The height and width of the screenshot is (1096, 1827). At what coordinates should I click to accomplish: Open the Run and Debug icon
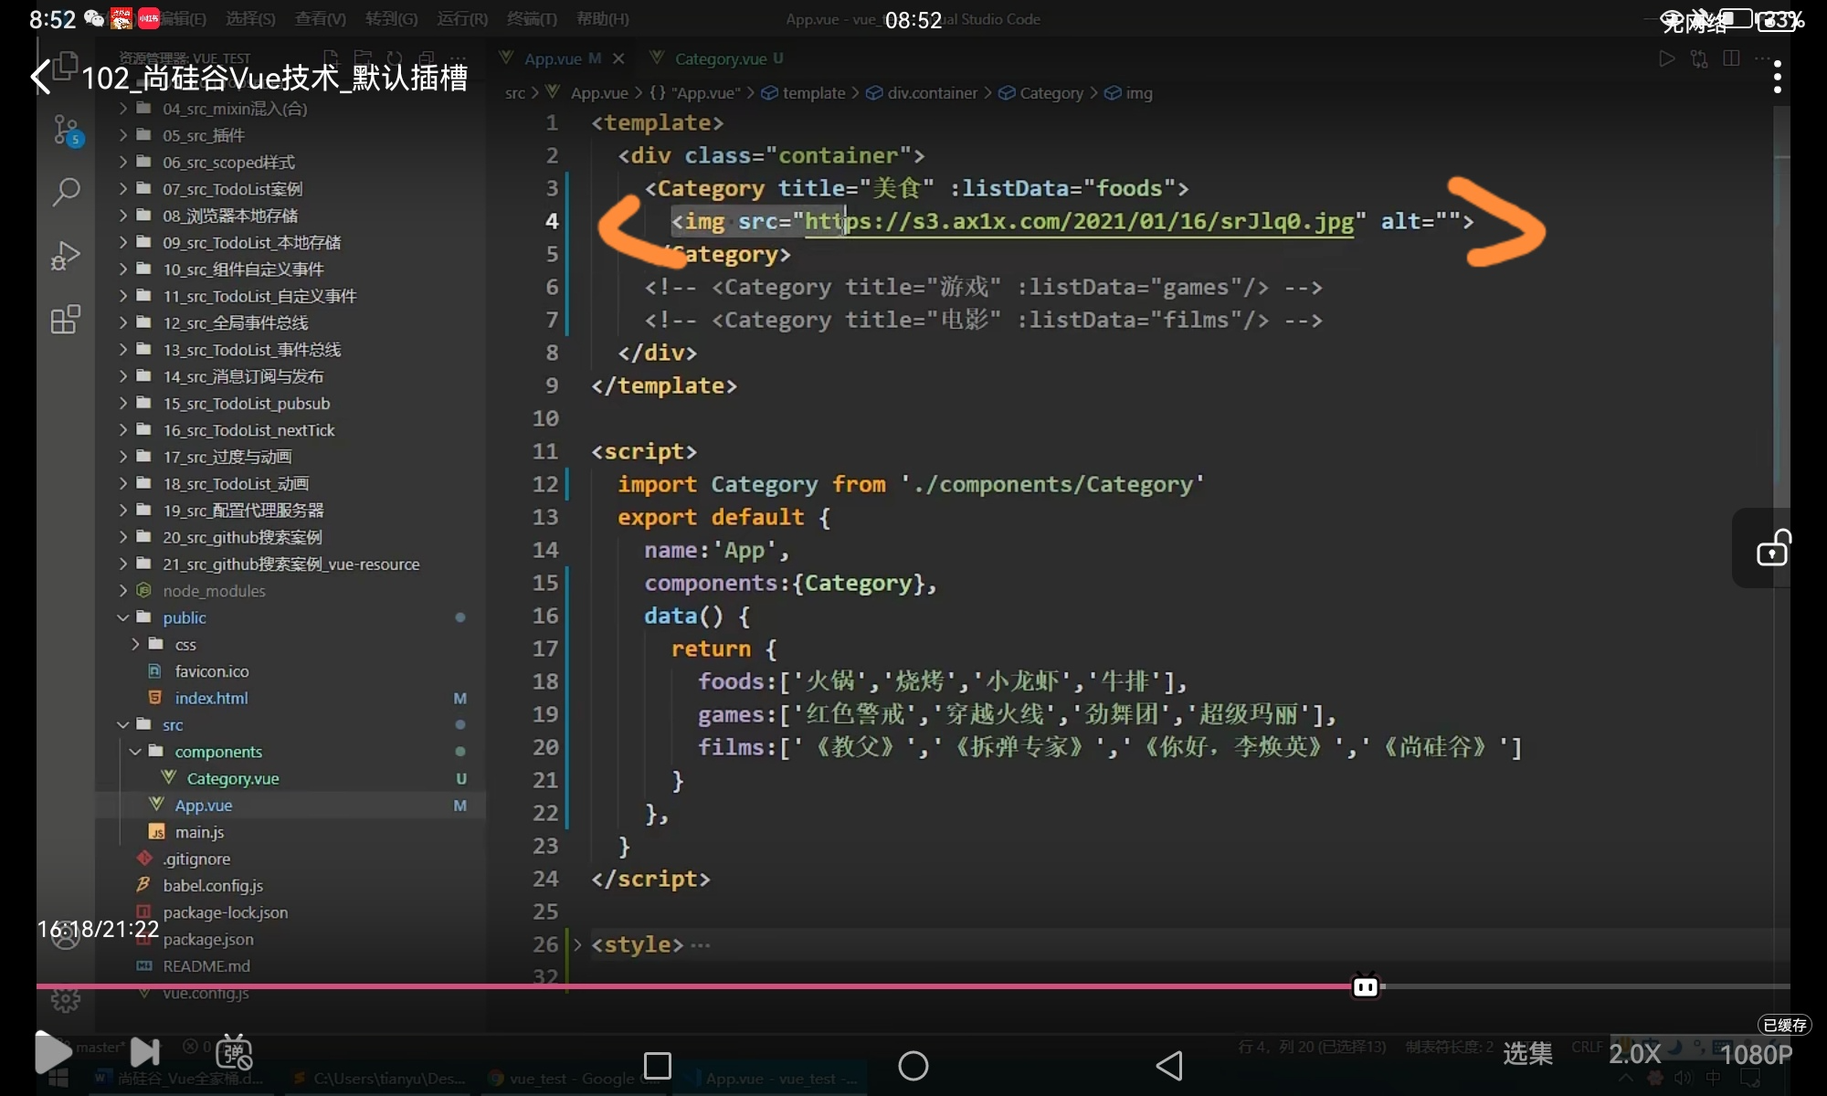pos(66,256)
